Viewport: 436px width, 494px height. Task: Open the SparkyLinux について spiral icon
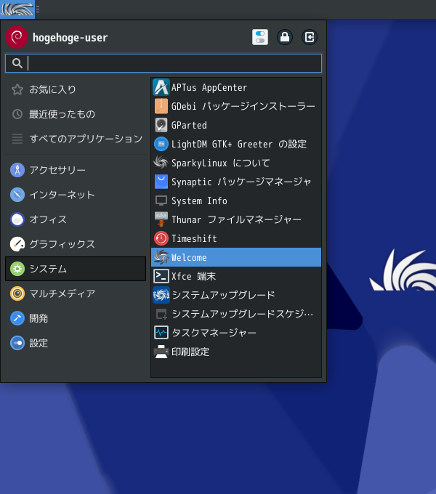click(x=161, y=163)
